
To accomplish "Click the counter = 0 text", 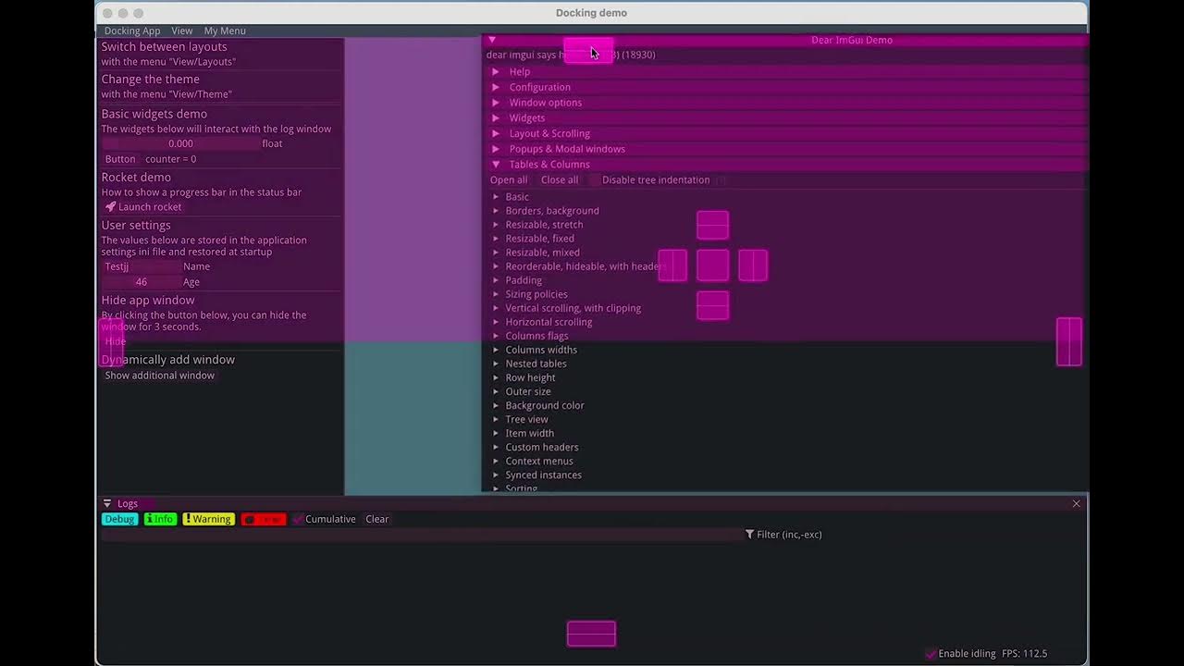I will coord(171,159).
